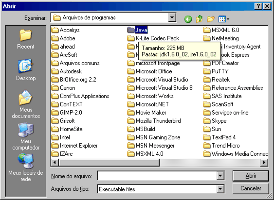Image resolution: width=274 pixels, height=200 pixels.
Task: Click the horizontal scrollbar right arrow
Action: tap(264, 163)
